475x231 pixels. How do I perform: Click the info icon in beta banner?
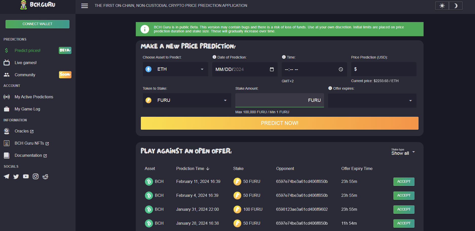pos(145,29)
